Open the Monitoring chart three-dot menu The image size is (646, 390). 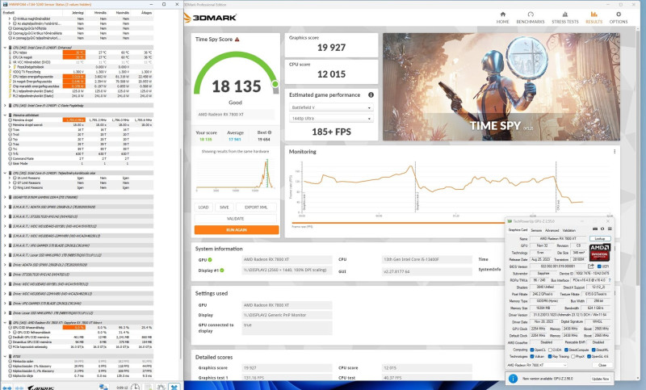click(x=615, y=152)
